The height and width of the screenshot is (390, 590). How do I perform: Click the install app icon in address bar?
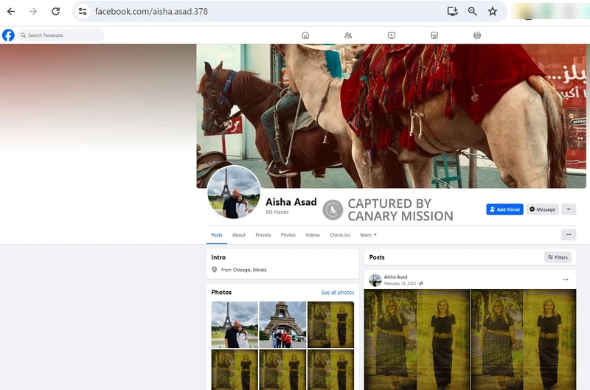coord(452,11)
